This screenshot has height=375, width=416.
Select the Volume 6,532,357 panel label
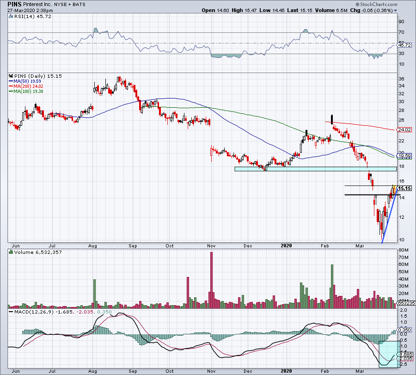coord(38,252)
